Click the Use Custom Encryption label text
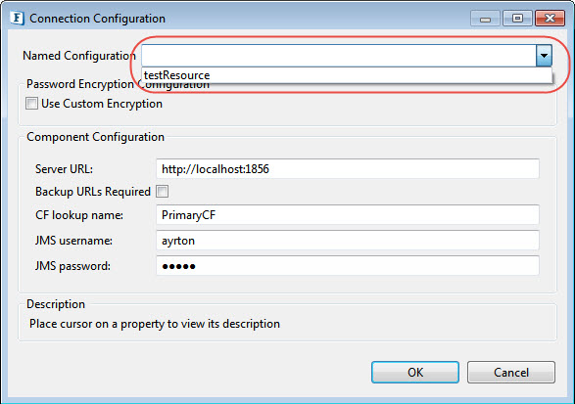Viewport: 575px width, 404px height. [x=102, y=104]
